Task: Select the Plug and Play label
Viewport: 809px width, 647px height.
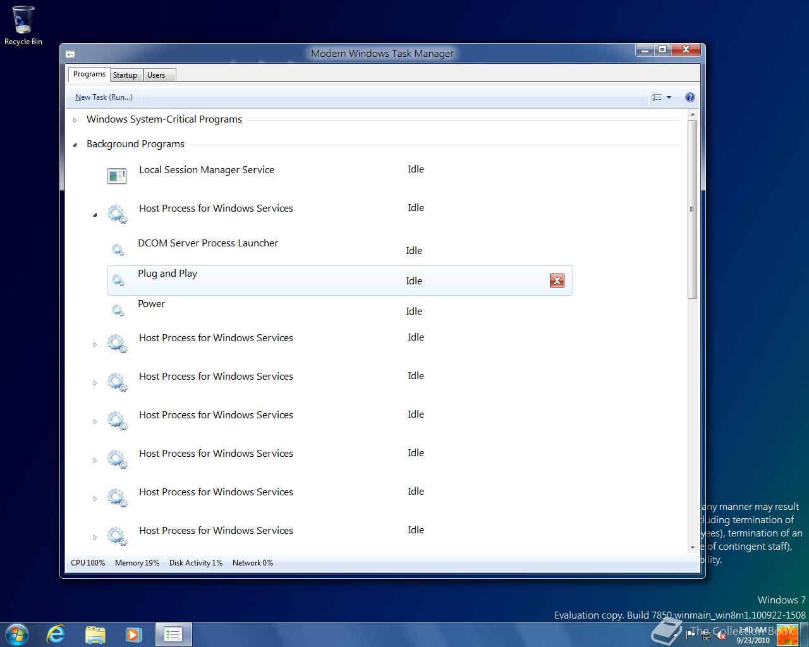Action: click(167, 274)
